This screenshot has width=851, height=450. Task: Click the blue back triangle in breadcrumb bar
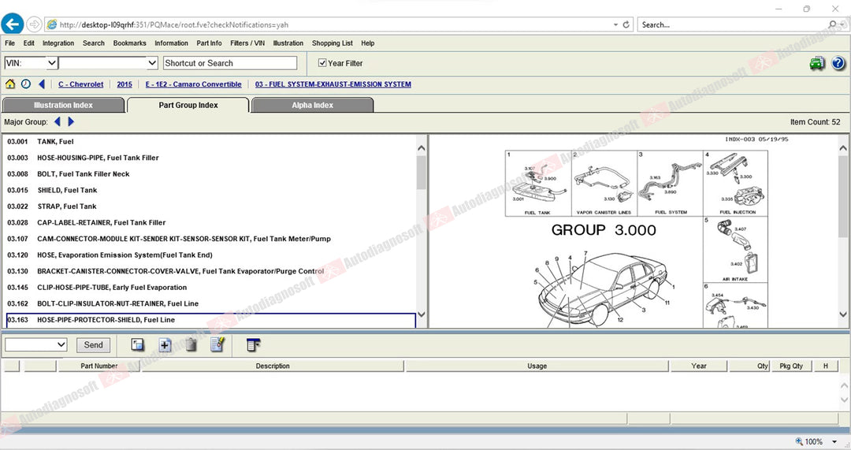point(42,84)
